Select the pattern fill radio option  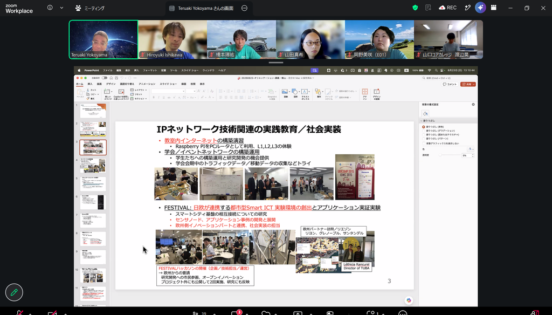coord(424,139)
